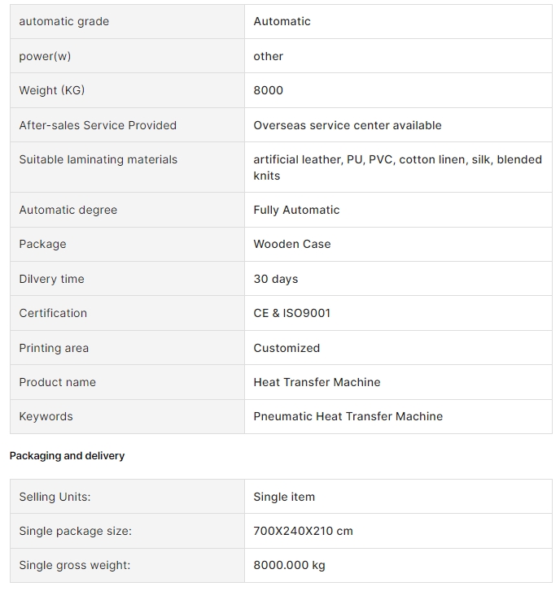Click "Pneumatic Heat Transfer Machine" keywords value
Viewport: 560px width, 591px height.
[x=348, y=416]
